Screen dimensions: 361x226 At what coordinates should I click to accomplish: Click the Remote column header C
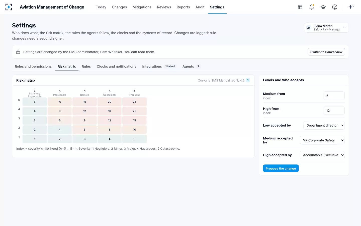[x=84, y=93]
